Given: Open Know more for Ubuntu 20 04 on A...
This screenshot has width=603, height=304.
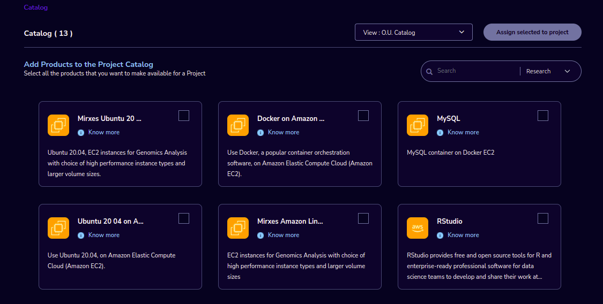Looking at the screenshot, I should pyautogui.click(x=104, y=235).
